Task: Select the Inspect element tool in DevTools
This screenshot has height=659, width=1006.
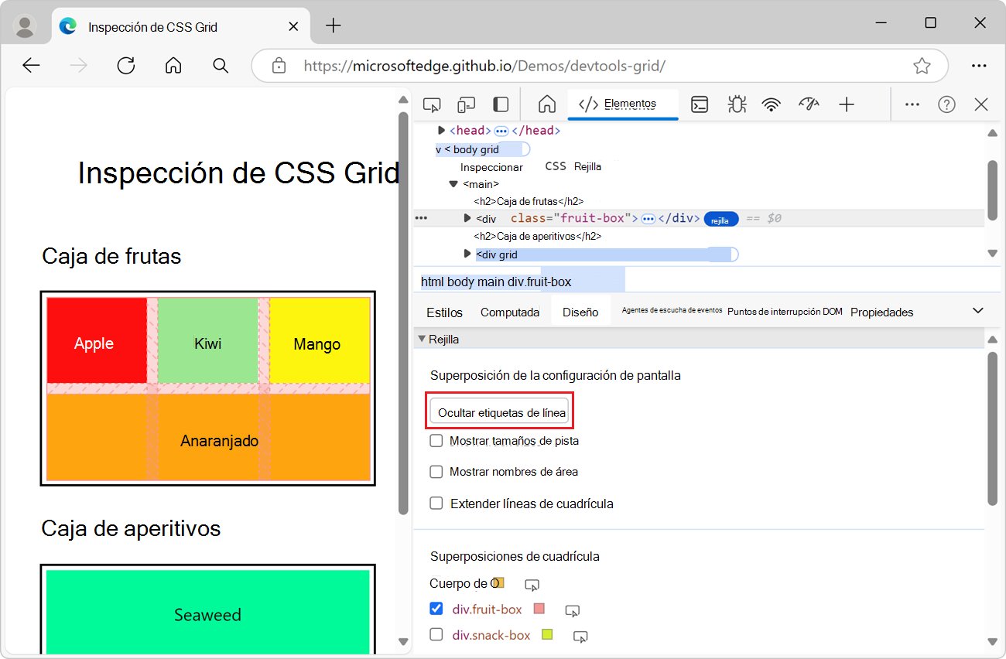Action: point(431,104)
